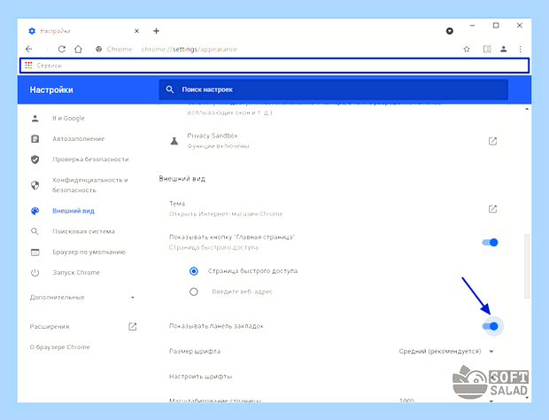Click the flask icon beside Privacy Sandbox
549x420 pixels.
pos(174,141)
